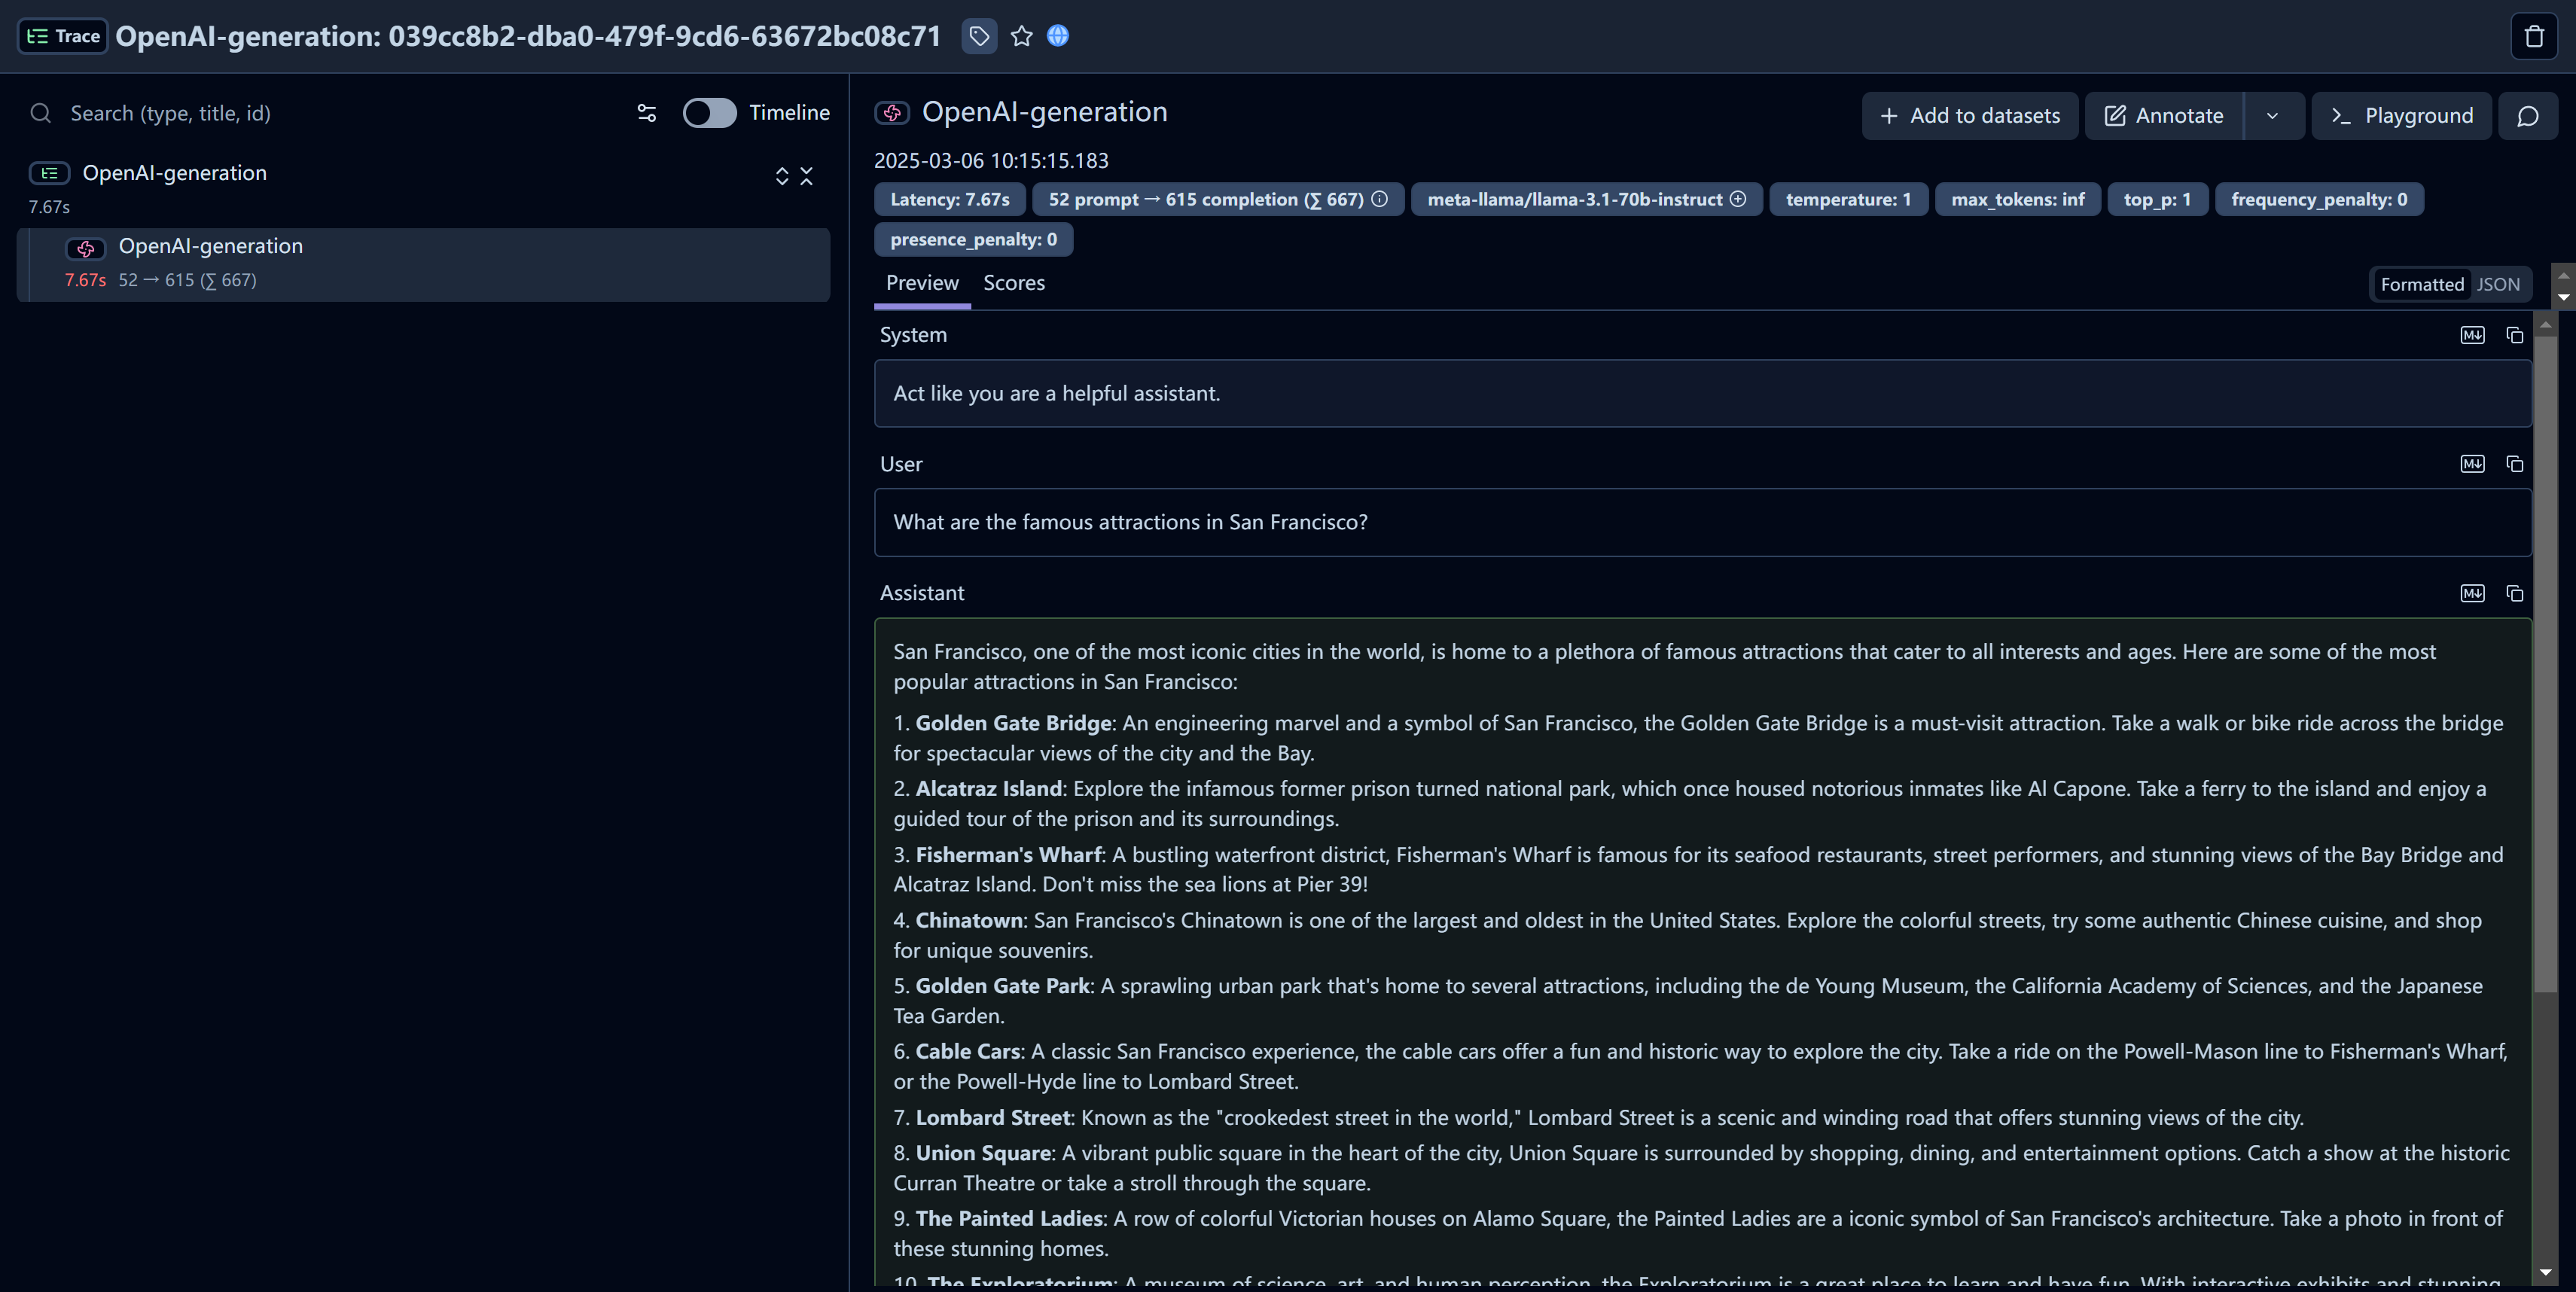Screen dimensions: 2576x1292
Task: Click the system message 'Act like you are a helpful assistant.'
Action: click(x=1056, y=394)
